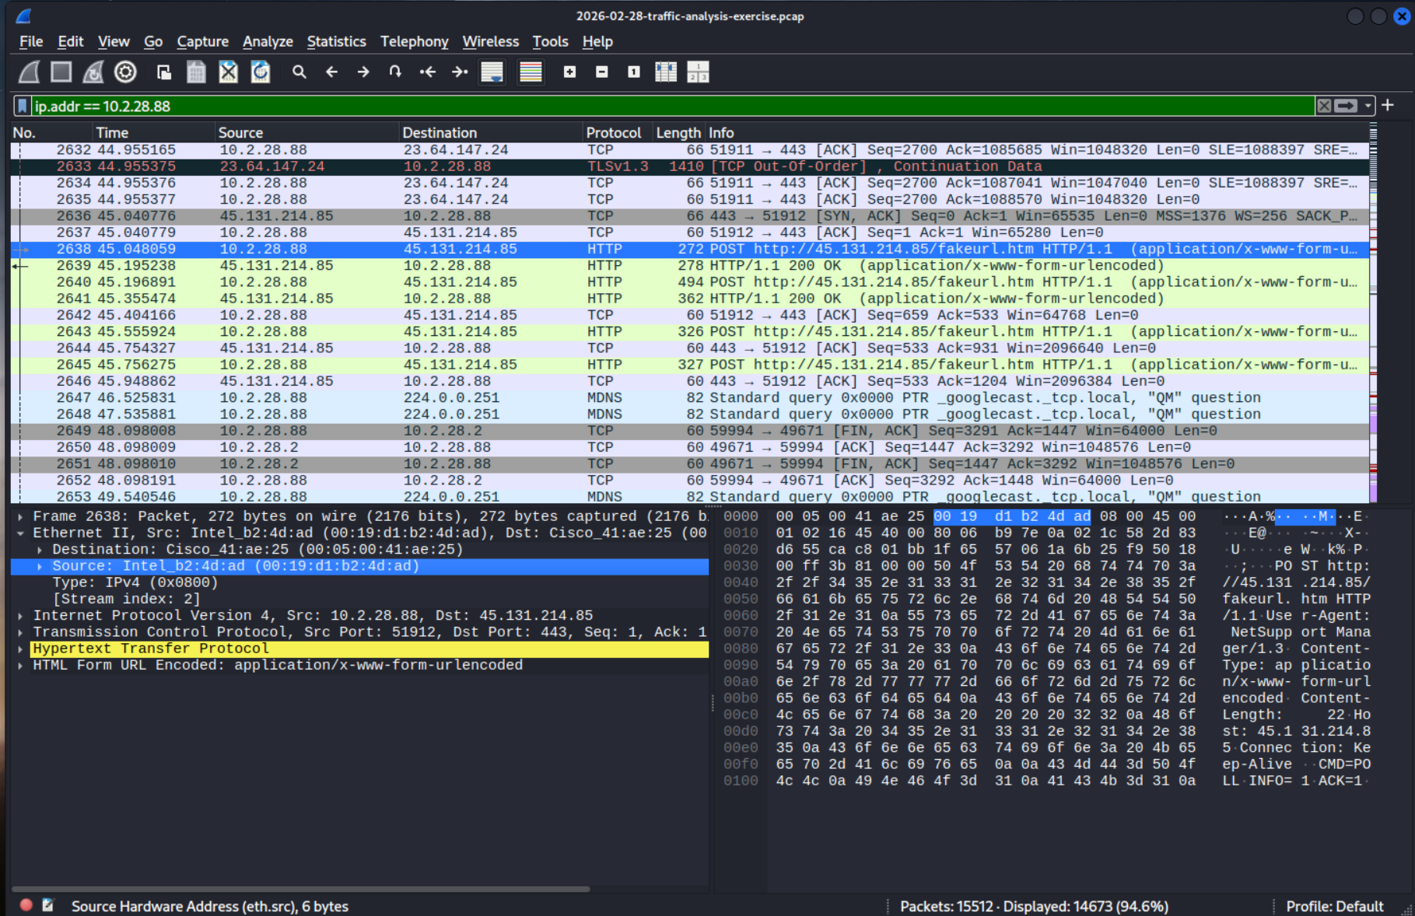The image size is (1415, 916).
Task: Open the Capture menu
Action: pos(203,41)
